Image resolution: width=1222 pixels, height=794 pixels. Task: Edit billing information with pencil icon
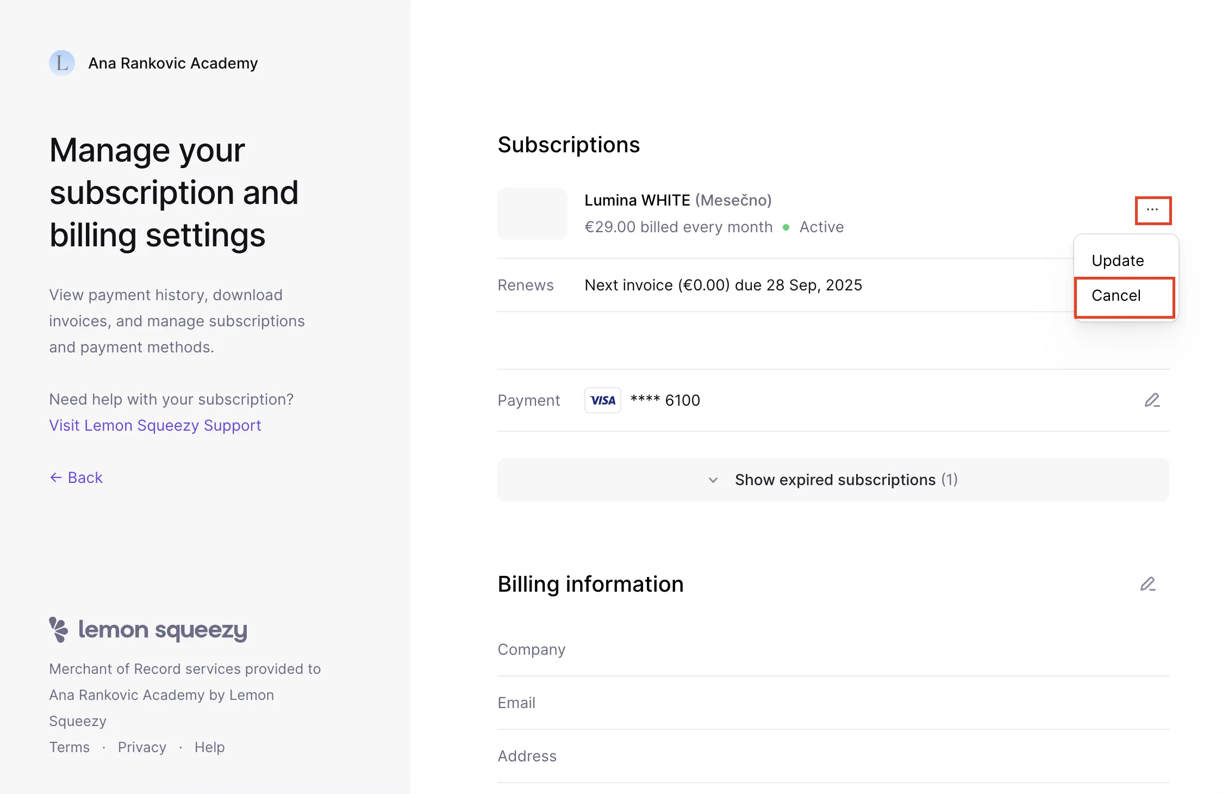tap(1148, 584)
